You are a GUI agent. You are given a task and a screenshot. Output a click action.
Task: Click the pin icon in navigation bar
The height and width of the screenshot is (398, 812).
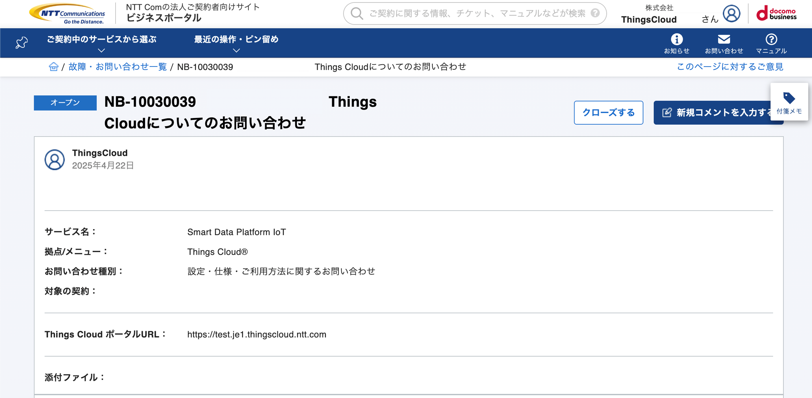[22, 43]
